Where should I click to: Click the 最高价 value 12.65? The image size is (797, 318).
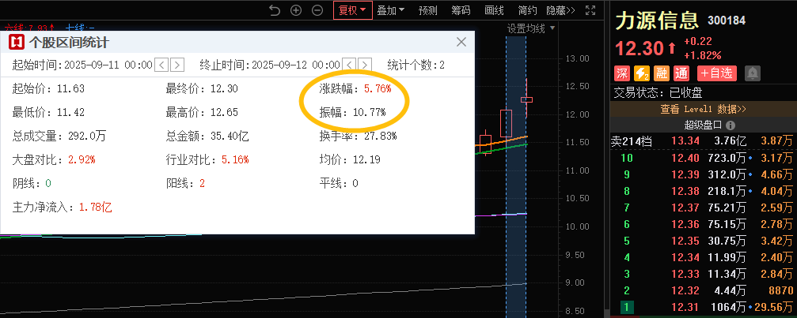point(222,112)
